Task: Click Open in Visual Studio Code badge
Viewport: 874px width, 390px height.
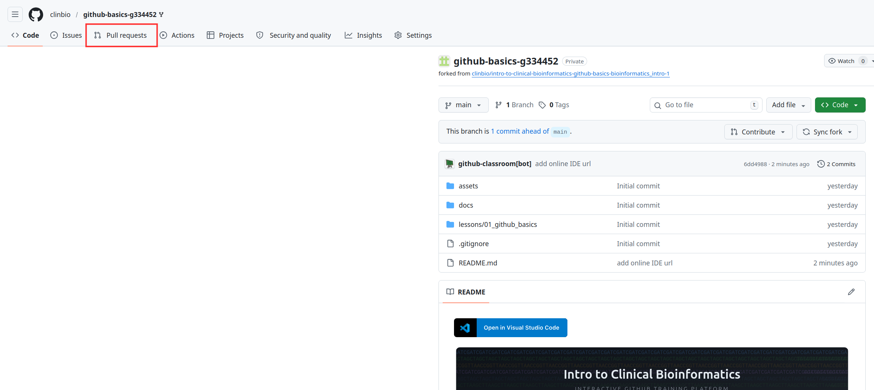Action: coord(510,328)
